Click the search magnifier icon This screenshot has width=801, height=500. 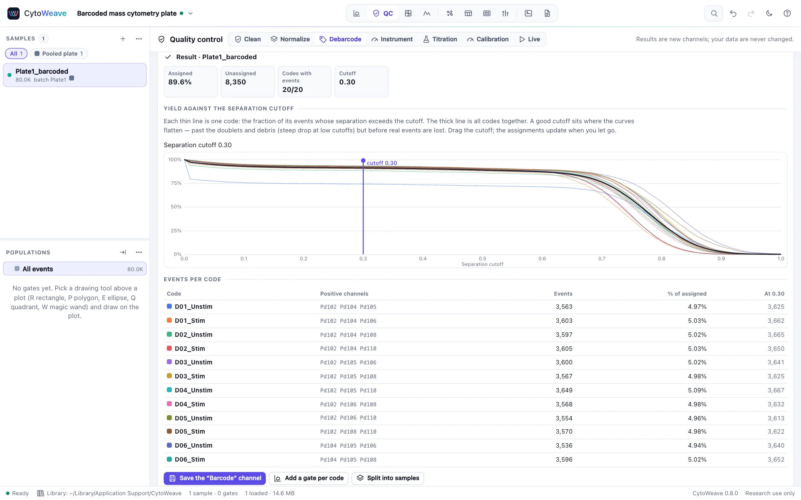(x=714, y=13)
